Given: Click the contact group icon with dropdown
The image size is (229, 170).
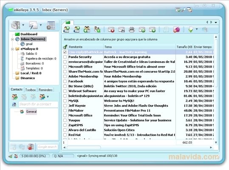Looking at the screenshot, I should pyautogui.click(x=42, y=97).
